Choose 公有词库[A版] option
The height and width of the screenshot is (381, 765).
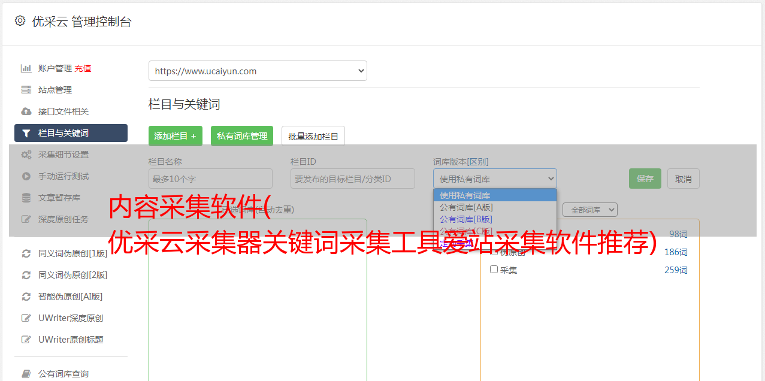coord(495,207)
